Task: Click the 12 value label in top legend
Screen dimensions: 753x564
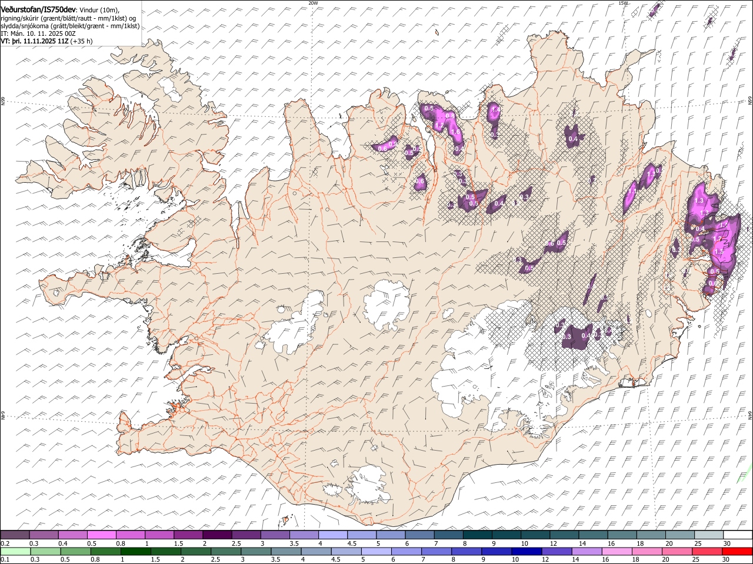Action: (554, 543)
